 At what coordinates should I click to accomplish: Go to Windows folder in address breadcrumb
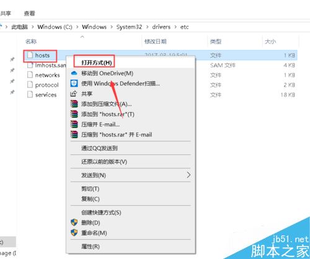[94, 27]
